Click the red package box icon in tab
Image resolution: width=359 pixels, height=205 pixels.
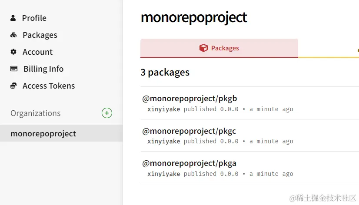point(203,48)
